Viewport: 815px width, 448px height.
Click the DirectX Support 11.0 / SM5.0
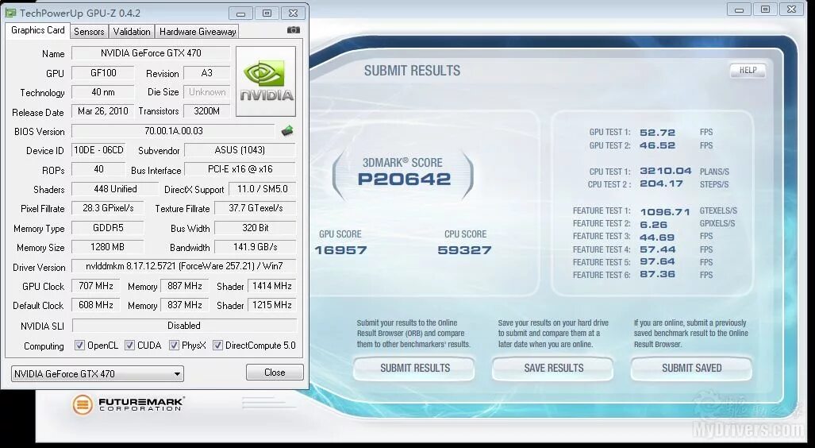262,189
